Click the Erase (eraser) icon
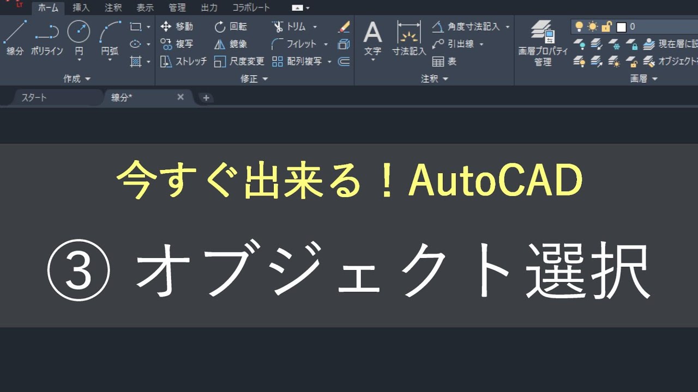This screenshot has width=698, height=392. 344,27
